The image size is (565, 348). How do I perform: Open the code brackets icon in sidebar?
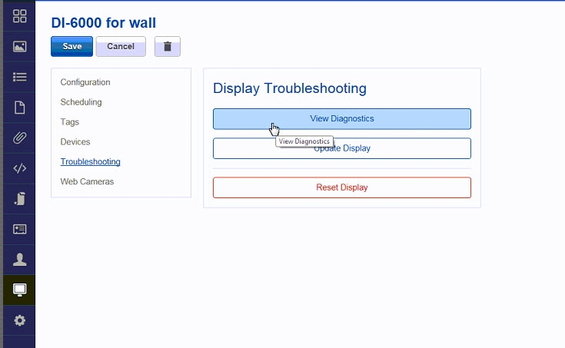[20, 168]
